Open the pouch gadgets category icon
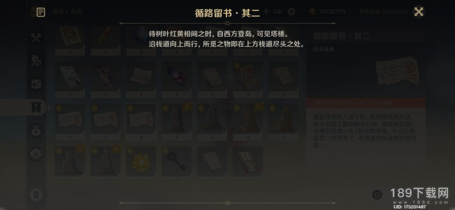455x210 pixels. 36,131
